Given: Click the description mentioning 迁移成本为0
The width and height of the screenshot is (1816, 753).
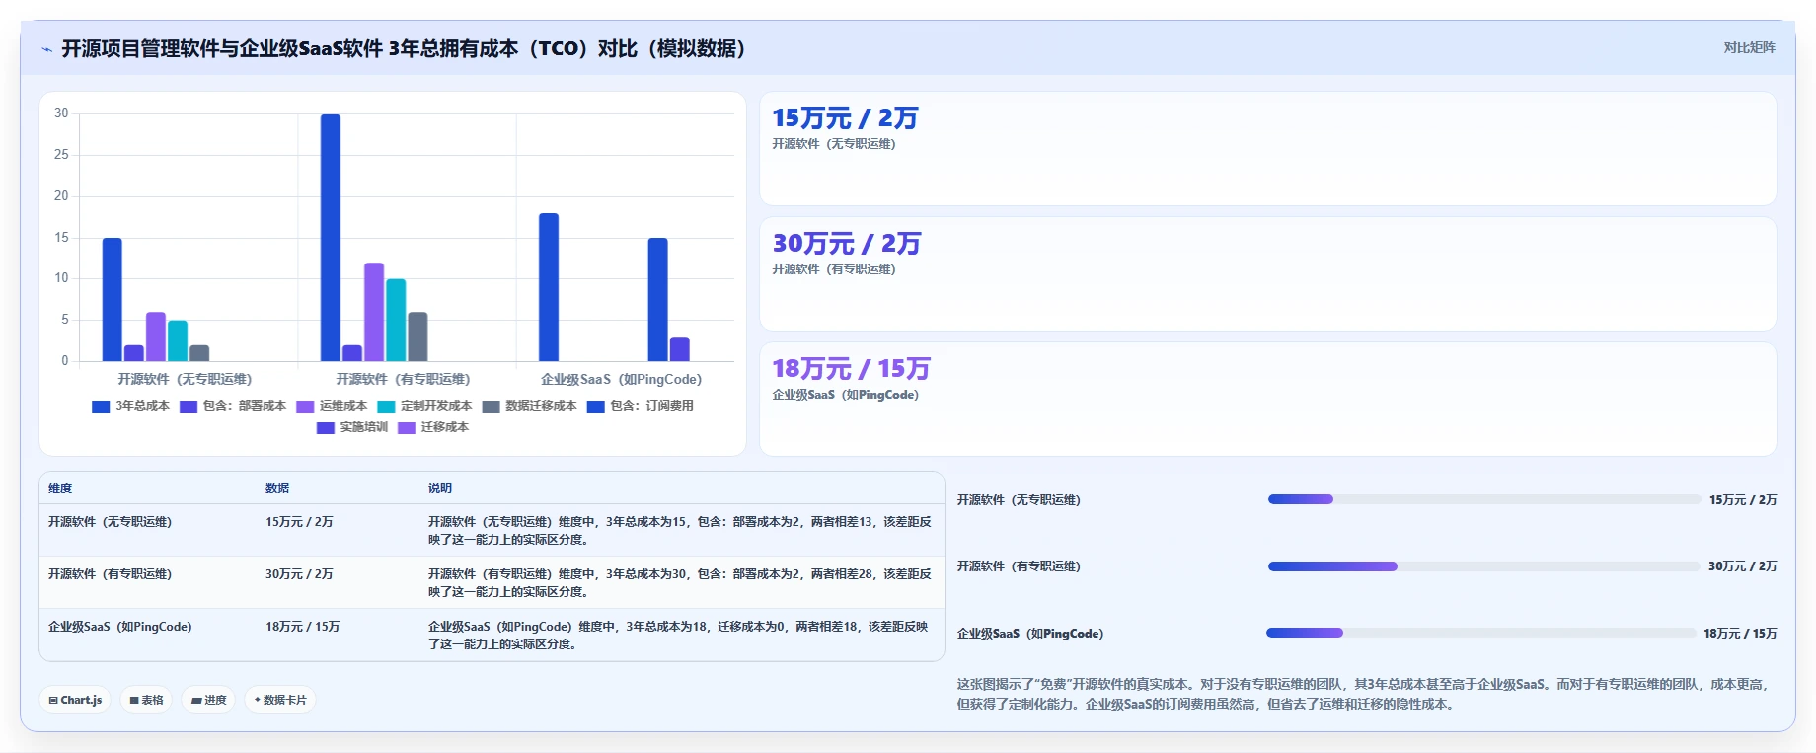Looking at the screenshot, I should point(679,636).
